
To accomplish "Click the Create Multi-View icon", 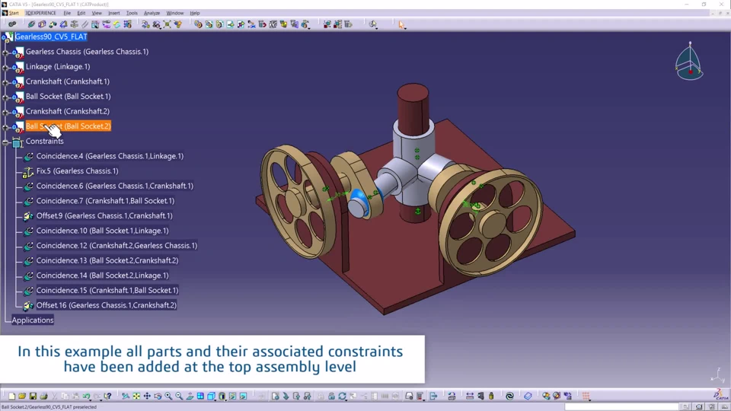I will coord(200,396).
